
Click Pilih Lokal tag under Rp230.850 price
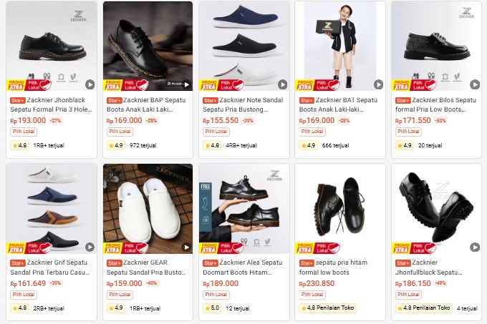coord(312,295)
